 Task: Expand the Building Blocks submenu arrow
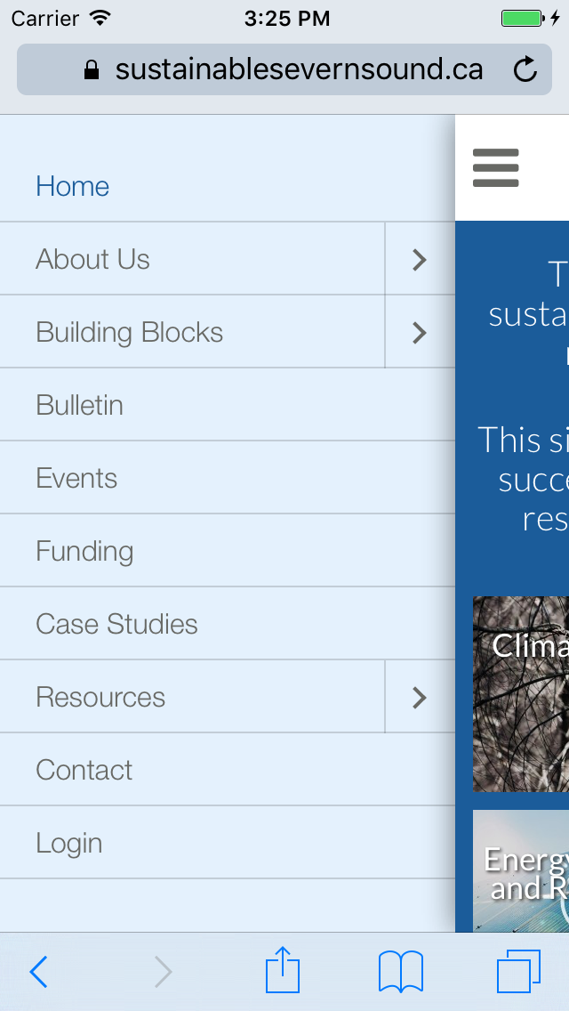point(420,333)
